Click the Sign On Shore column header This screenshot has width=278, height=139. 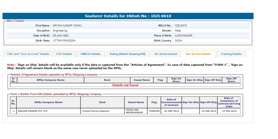pos(176,80)
